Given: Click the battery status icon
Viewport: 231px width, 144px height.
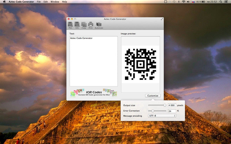Looking at the screenshot, I should tap(203, 2).
